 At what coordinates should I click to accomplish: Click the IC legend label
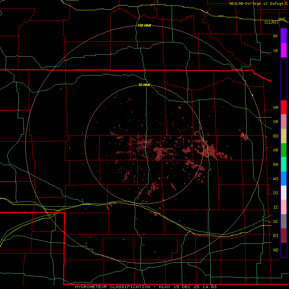276,207
